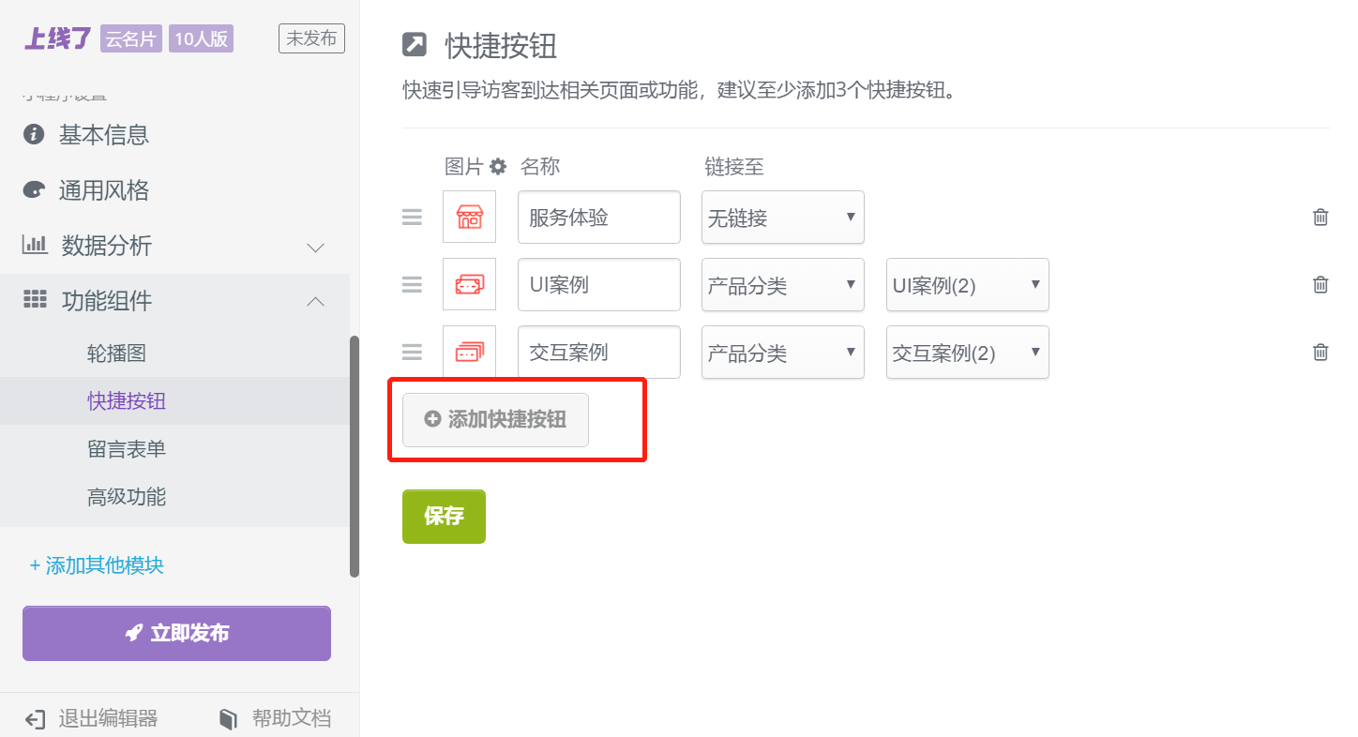1358x737 pixels.
Task: Open the 帮助文档 link
Action: pyautogui.click(x=275, y=719)
